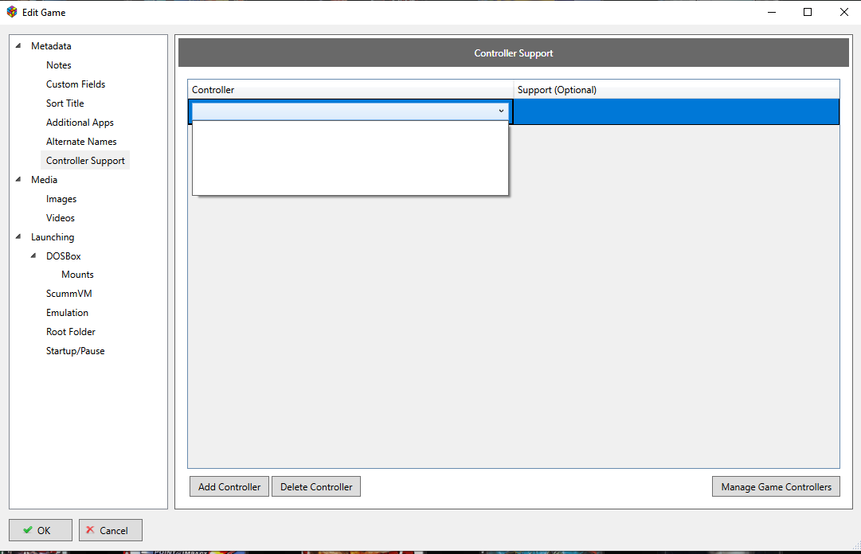
Task: Cancel editing the game
Action: (111, 530)
